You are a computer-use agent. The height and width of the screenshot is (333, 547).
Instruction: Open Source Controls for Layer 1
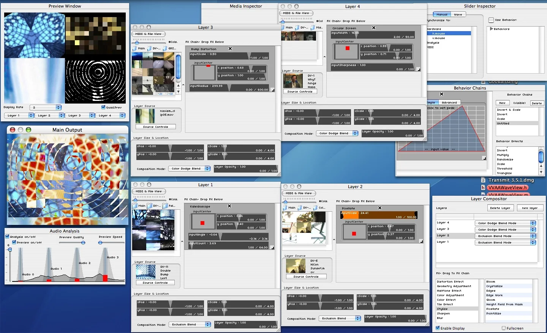pyautogui.click(x=155, y=282)
